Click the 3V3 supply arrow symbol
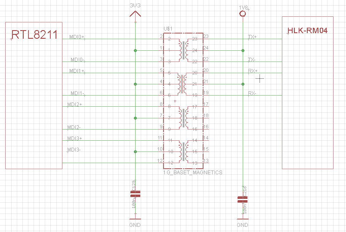The width and height of the screenshot is (346, 232). click(x=135, y=15)
